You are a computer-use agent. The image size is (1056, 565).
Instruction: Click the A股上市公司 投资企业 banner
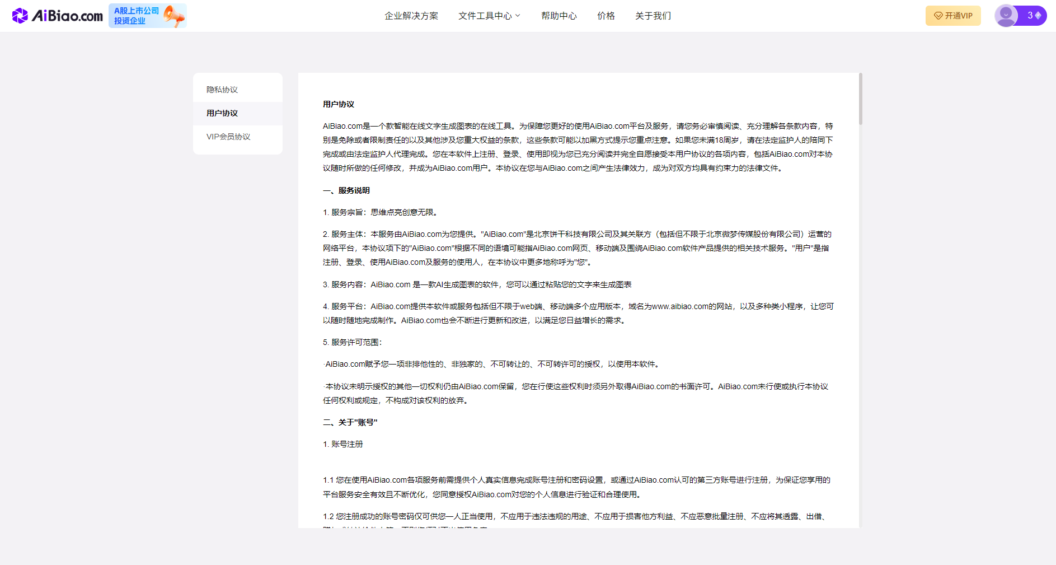(x=148, y=16)
